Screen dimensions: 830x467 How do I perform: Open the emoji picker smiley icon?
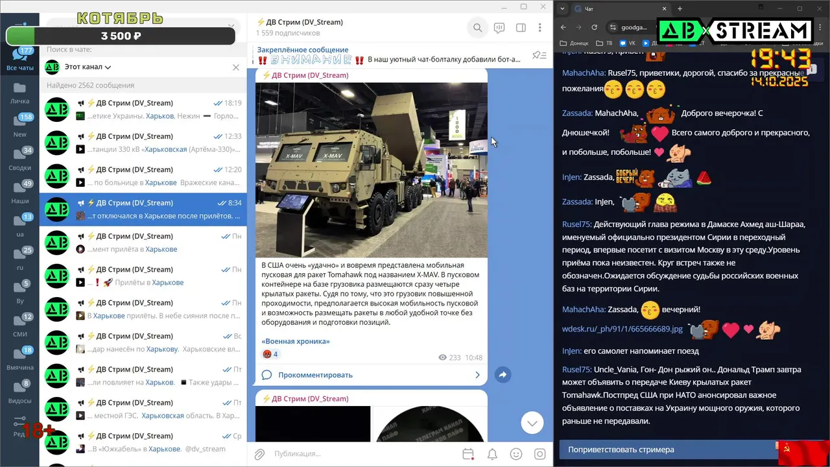[516, 454]
